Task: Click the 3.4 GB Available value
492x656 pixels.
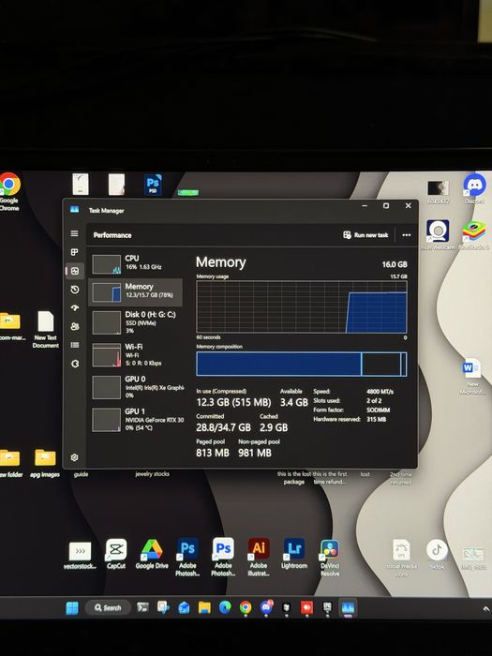Action: [294, 402]
